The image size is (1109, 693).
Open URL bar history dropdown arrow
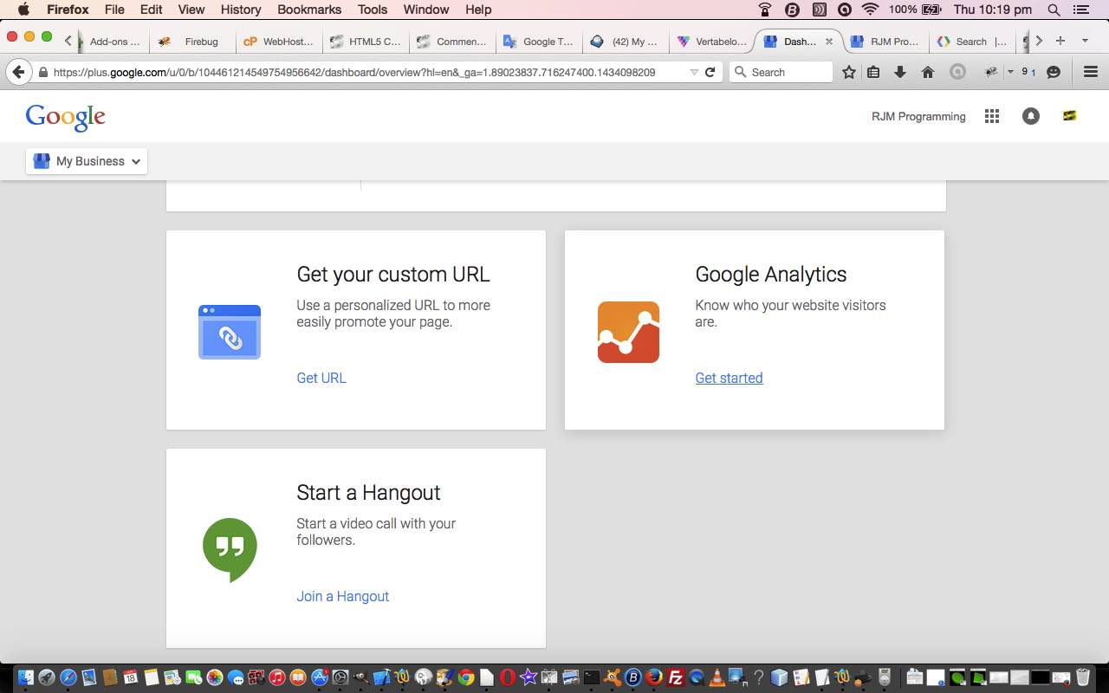click(694, 73)
